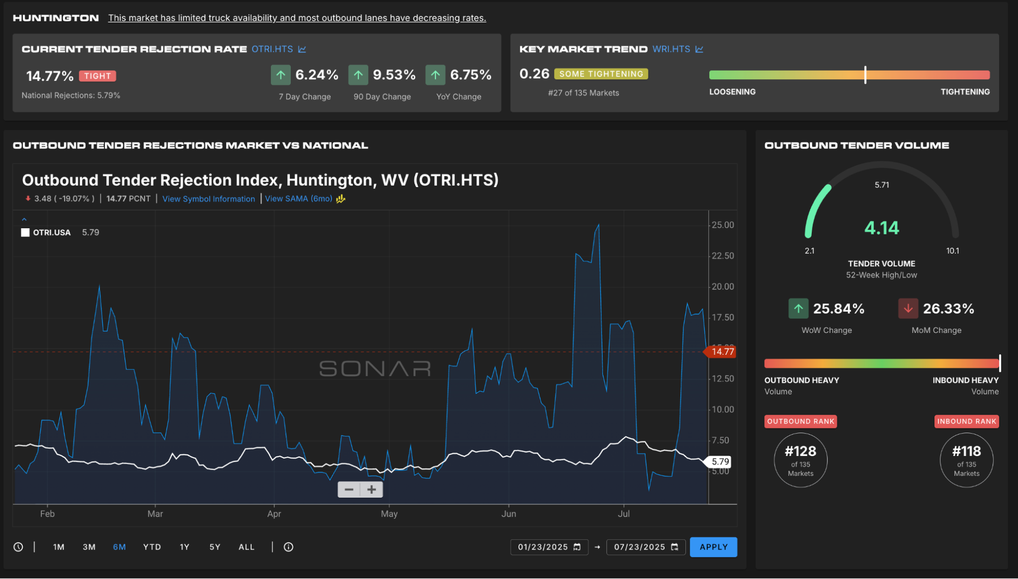Select the 1M time range
This screenshot has height=579, width=1018.
coord(59,547)
